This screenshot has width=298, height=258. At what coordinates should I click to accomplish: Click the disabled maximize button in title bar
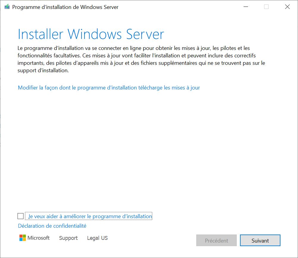point(266,7)
